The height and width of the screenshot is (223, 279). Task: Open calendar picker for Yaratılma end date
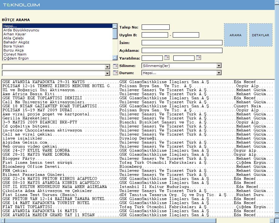coord(199,58)
